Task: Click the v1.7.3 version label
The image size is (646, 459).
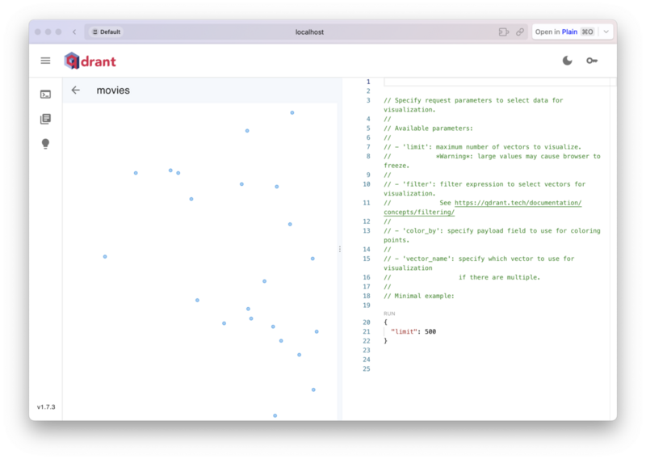Action: point(46,407)
